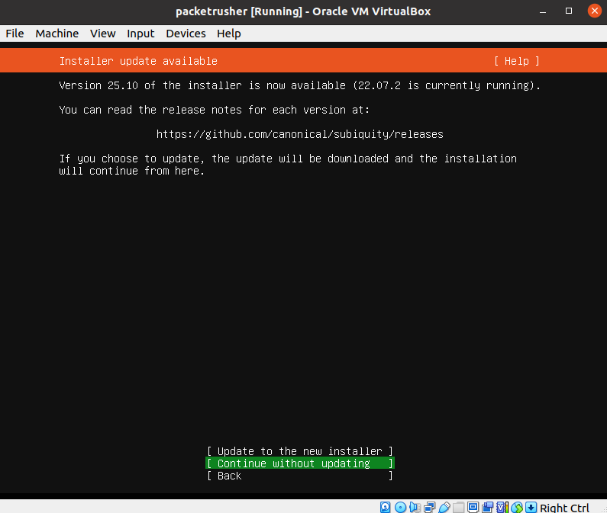Click the optical disc drive status icon
This screenshot has width=607, height=513.
(x=400, y=507)
